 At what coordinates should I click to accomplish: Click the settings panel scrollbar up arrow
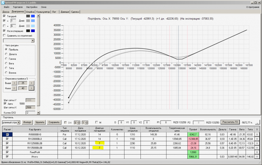pos(38,16)
